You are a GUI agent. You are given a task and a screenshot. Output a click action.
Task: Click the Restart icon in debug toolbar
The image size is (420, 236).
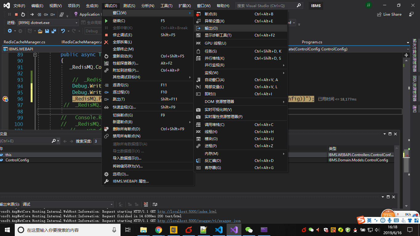tap(23, 14)
